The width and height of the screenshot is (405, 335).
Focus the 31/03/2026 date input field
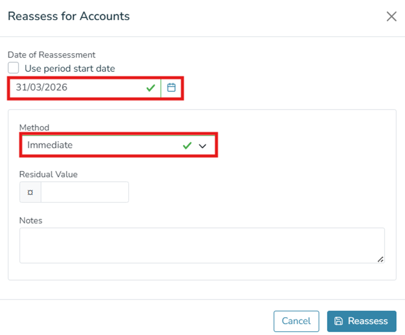coord(75,88)
